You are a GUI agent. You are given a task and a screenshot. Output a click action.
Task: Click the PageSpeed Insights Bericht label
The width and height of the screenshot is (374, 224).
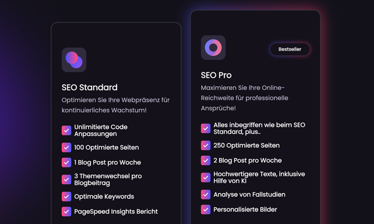(116, 212)
